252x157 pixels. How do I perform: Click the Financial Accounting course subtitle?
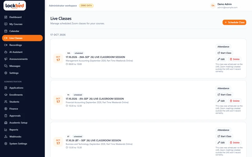[x=97, y=102]
